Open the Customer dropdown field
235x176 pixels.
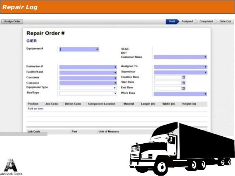(x=88, y=78)
